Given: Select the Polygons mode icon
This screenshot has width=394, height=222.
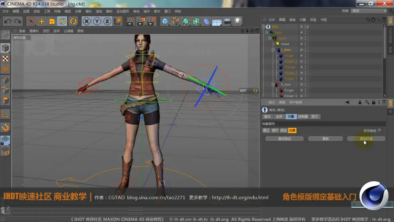Looking at the screenshot, I should (5, 101).
